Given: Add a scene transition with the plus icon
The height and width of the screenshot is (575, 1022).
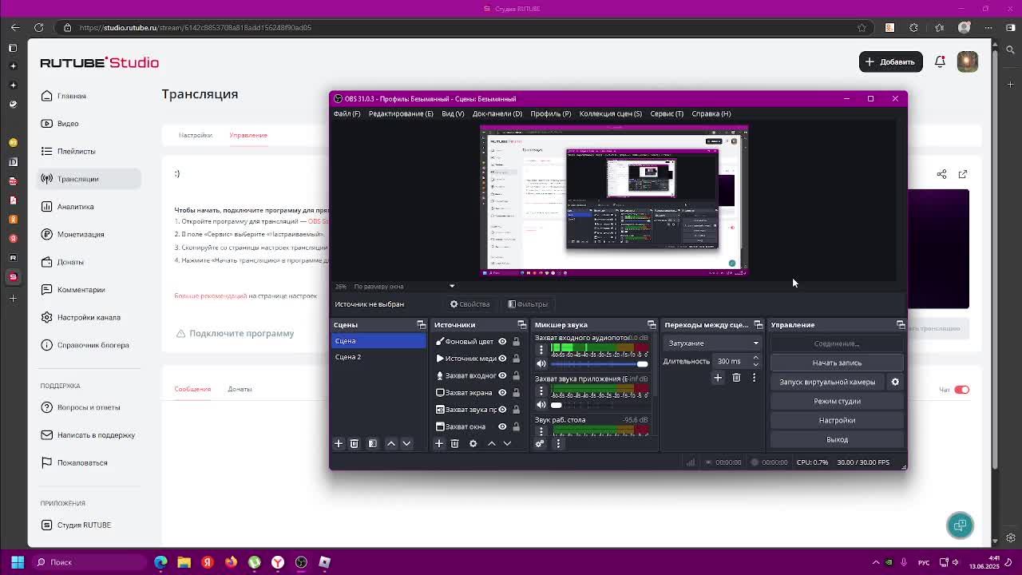Looking at the screenshot, I should (x=718, y=378).
